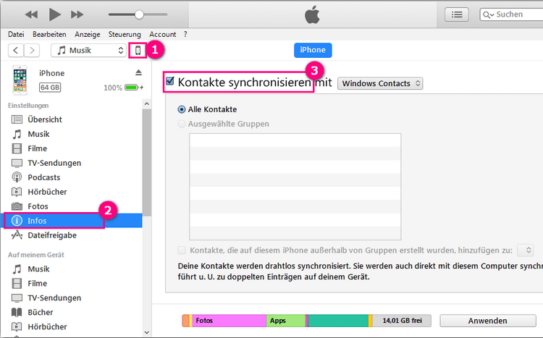This screenshot has width=543, height=338.
Task: Go back with the left arrow button
Action: point(16,51)
